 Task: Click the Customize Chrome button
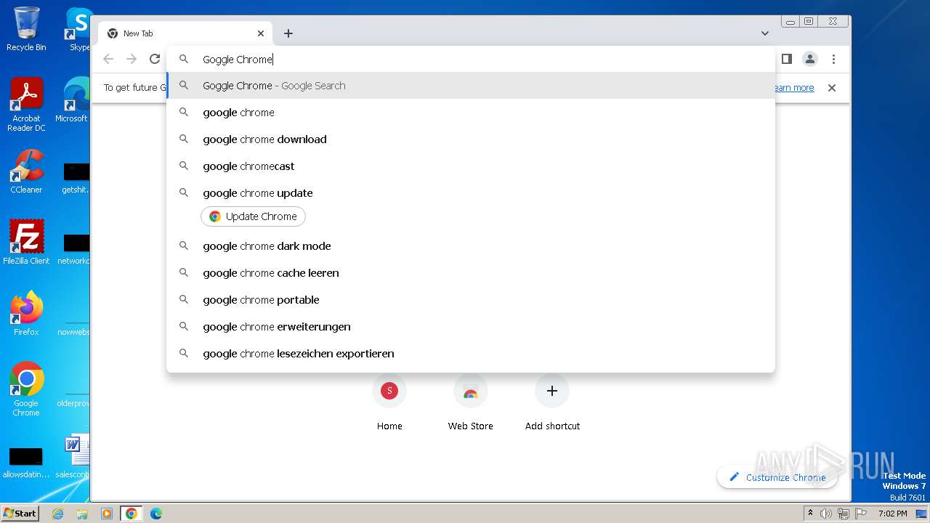[777, 477]
